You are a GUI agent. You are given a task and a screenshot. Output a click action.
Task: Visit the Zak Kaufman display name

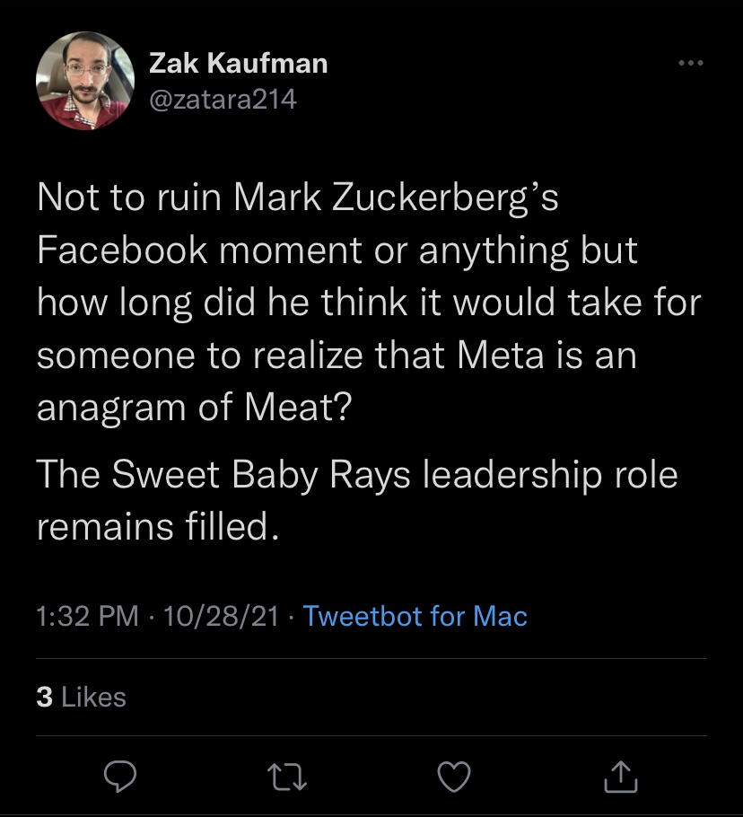[x=238, y=63]
